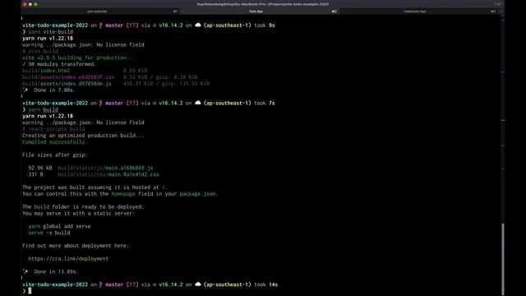Click the 'File sizes after gzip:' heading
Viewport: 526px width, 296px height.
(55, 155)
